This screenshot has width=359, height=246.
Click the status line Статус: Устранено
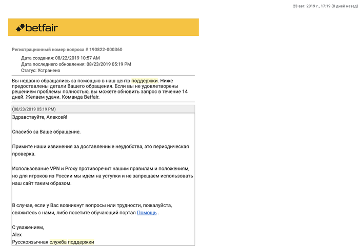41,71
